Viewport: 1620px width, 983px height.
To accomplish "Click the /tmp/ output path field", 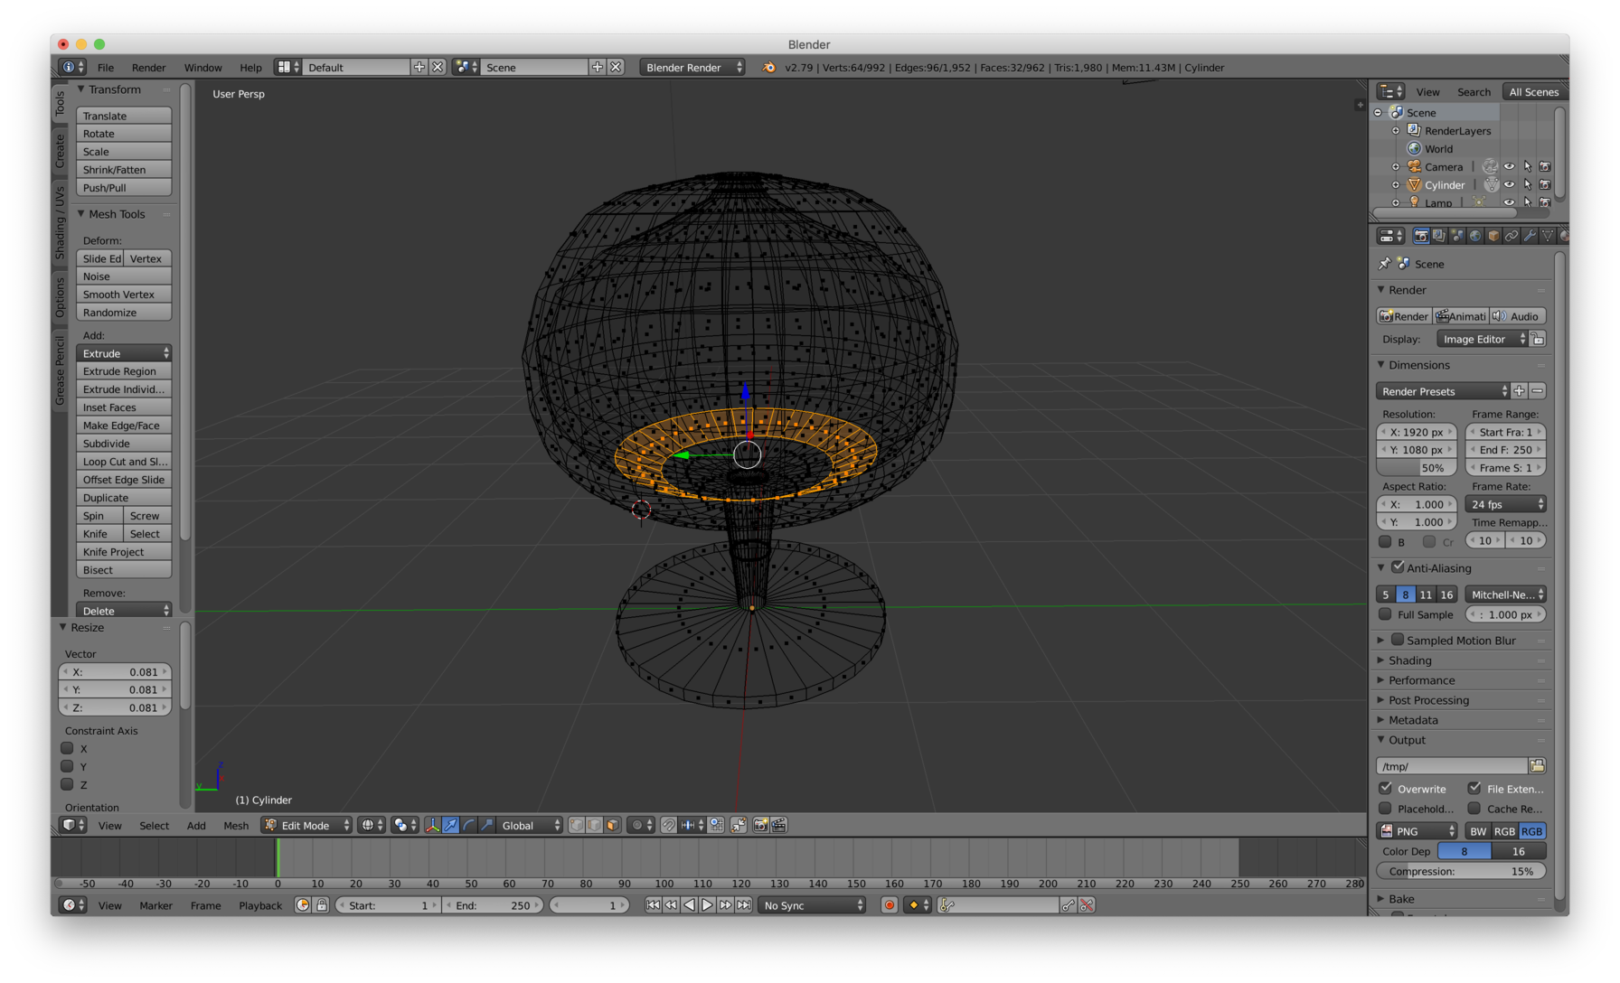I will click(x=1451, y=766).
